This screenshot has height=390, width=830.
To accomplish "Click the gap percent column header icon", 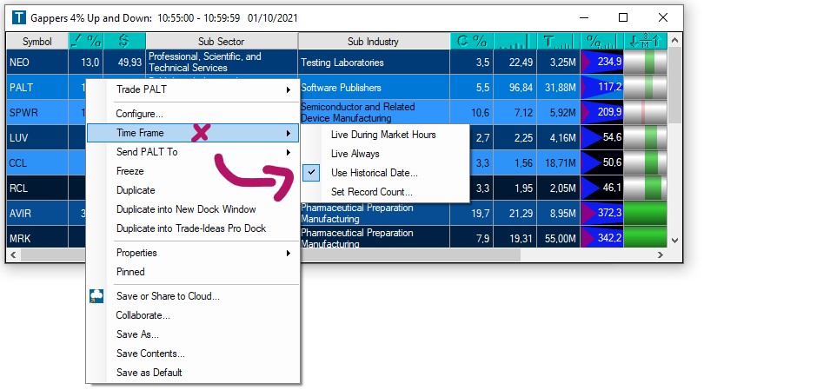I will [86, 41].
